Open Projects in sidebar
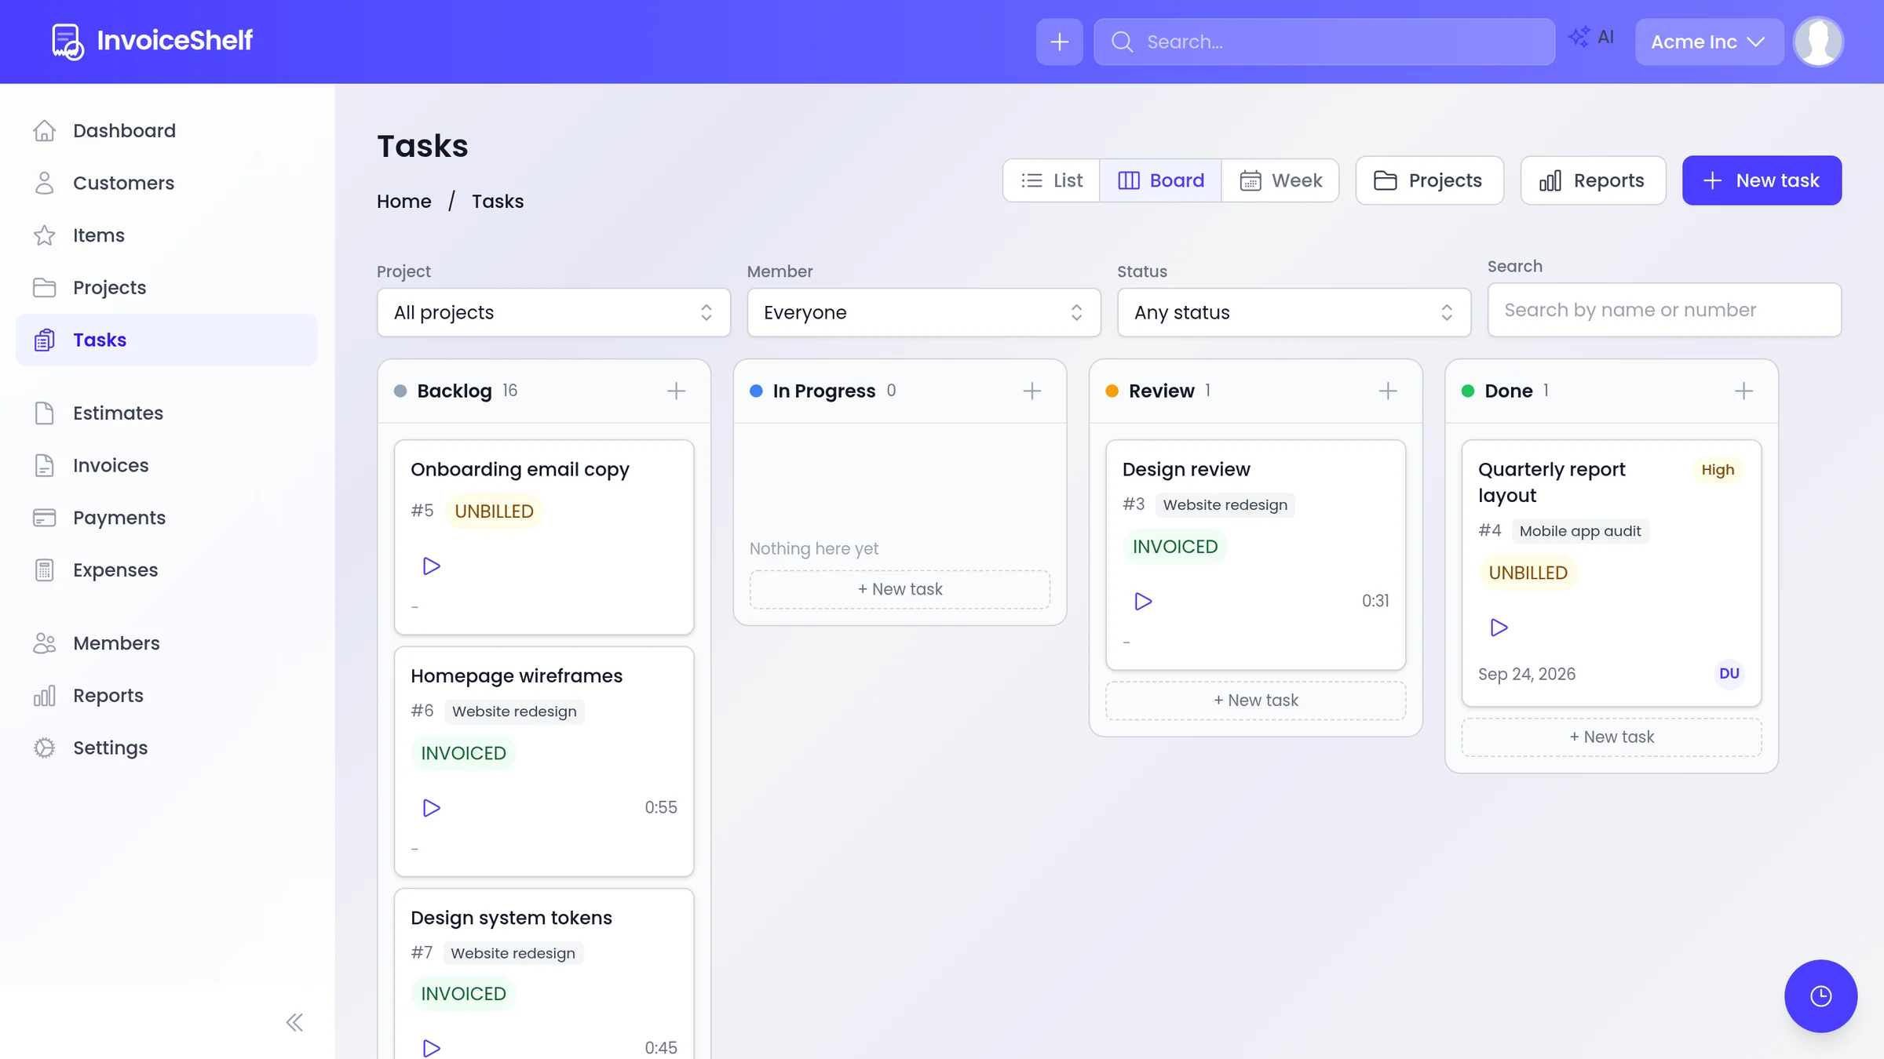 166,287
